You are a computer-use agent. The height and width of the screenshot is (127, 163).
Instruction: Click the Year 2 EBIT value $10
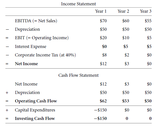pyautogui.click(x=126, y=38)
